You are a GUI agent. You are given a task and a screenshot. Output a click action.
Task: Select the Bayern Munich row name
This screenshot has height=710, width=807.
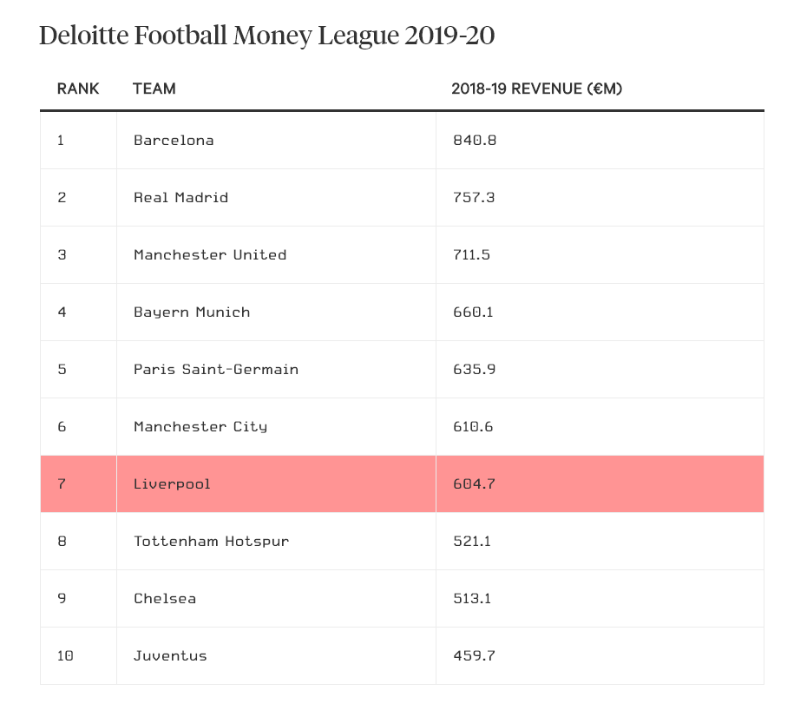[192, 312]
